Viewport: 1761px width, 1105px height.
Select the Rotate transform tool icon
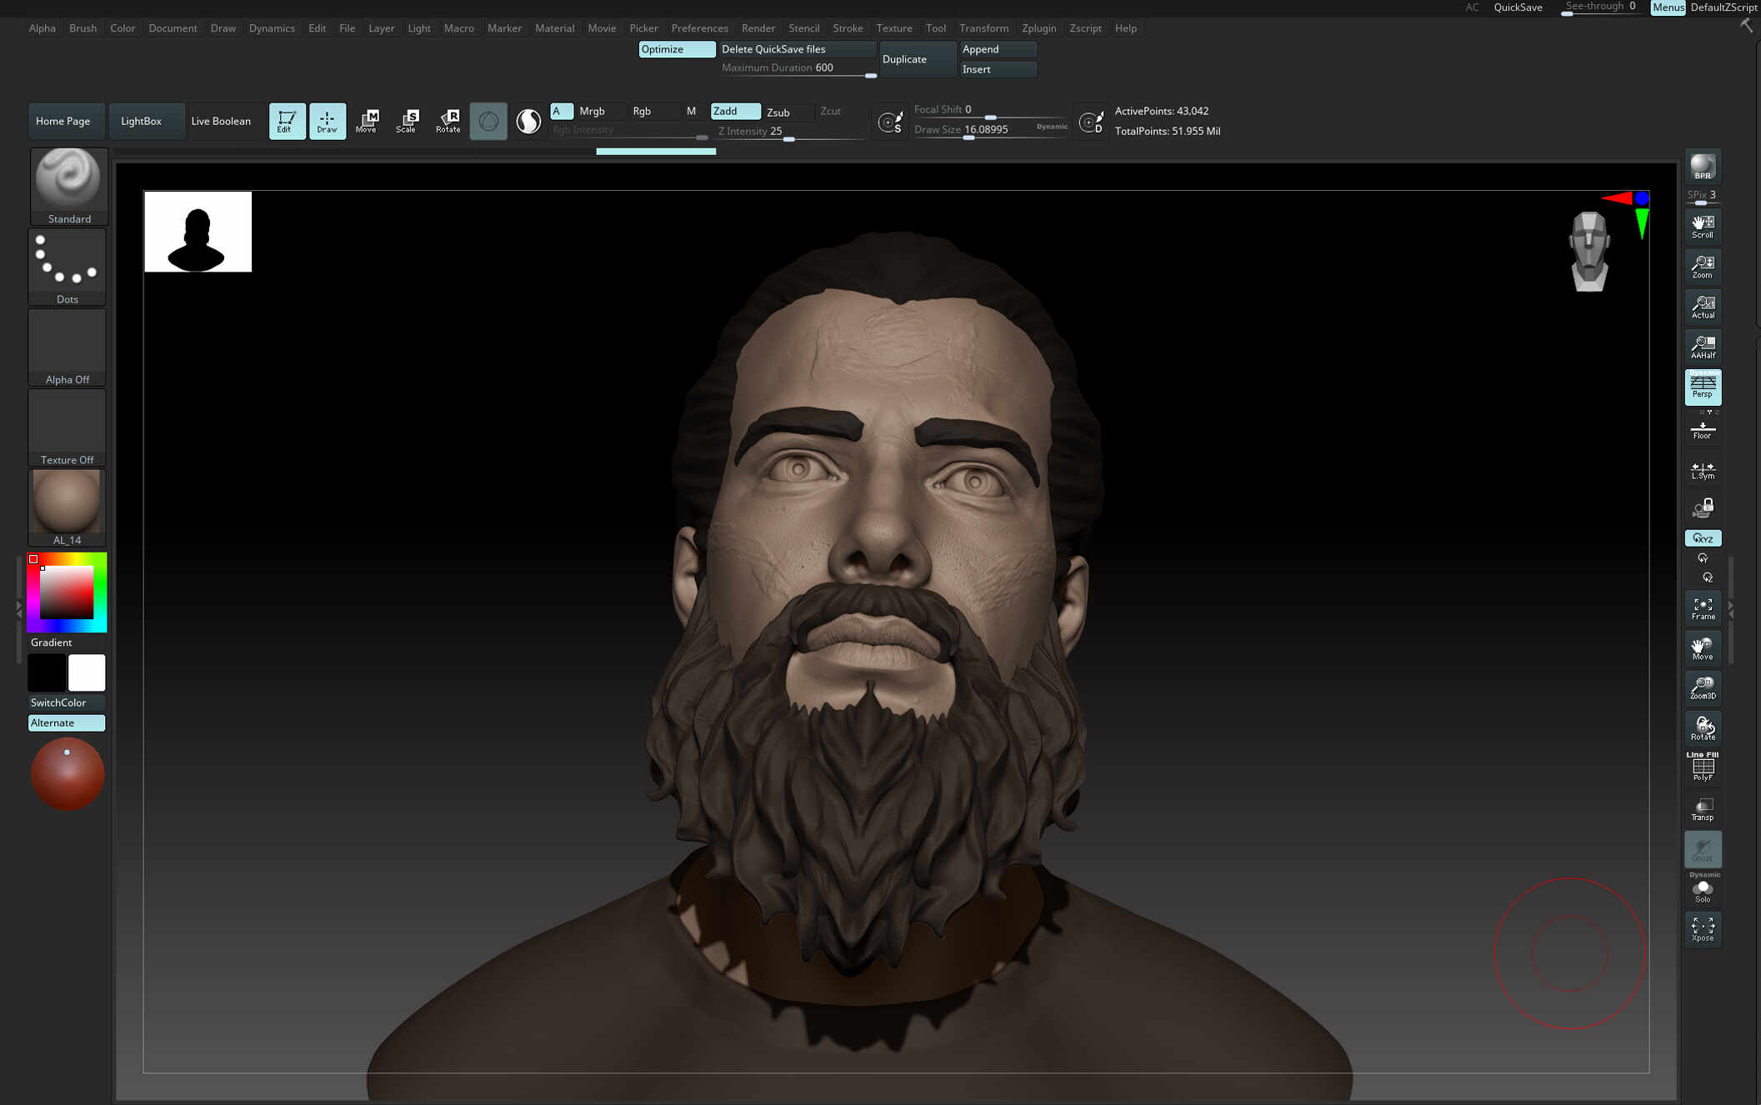pos(448,121)
